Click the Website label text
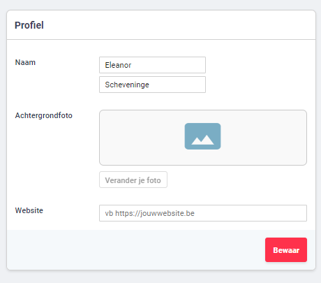This screenshot has width=321, height=283. (x=29, y=210)
